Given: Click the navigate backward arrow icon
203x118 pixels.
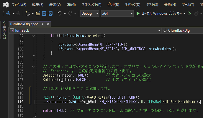Looking at the screenshot, I should coord(8,14).
